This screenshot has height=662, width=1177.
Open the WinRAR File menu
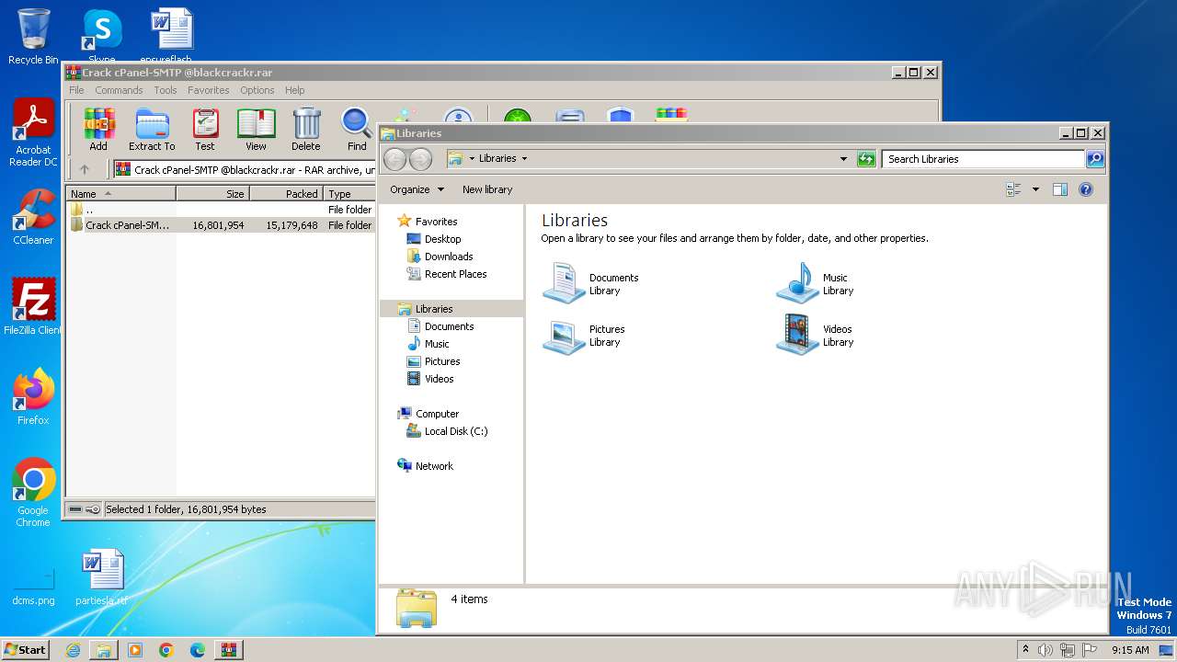[76, 90]
